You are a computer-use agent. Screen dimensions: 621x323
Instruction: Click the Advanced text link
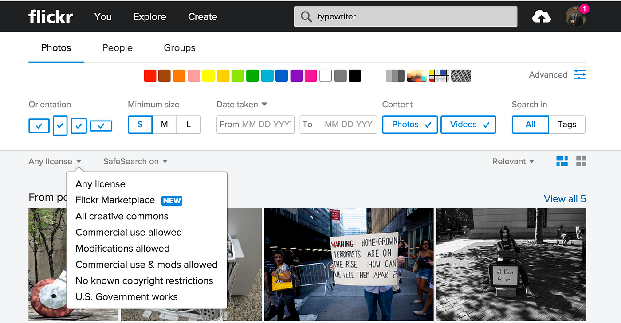click(548, 74)
